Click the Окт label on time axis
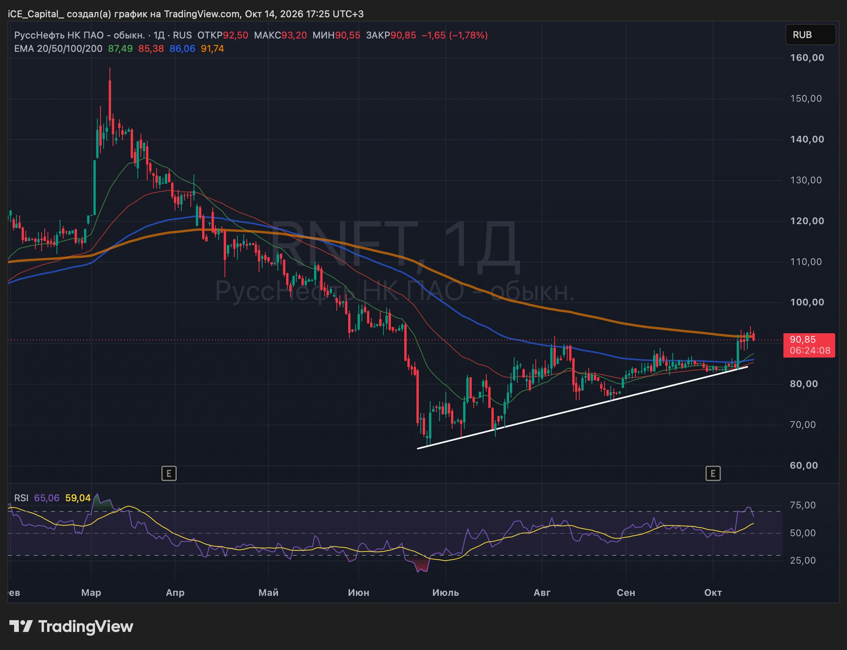847x650 pixels. (x=713, y=593)
